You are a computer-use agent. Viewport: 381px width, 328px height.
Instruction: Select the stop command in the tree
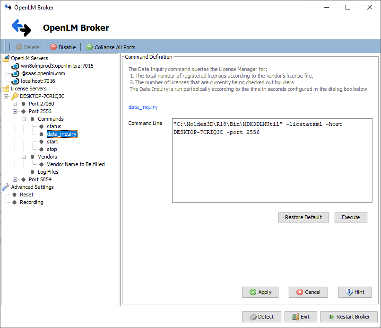(52, 149)
